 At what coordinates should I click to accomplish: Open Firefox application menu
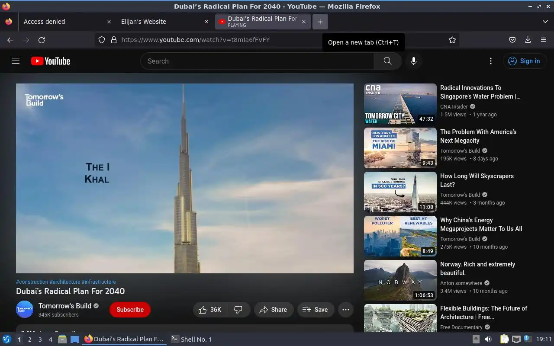[544, 40]
